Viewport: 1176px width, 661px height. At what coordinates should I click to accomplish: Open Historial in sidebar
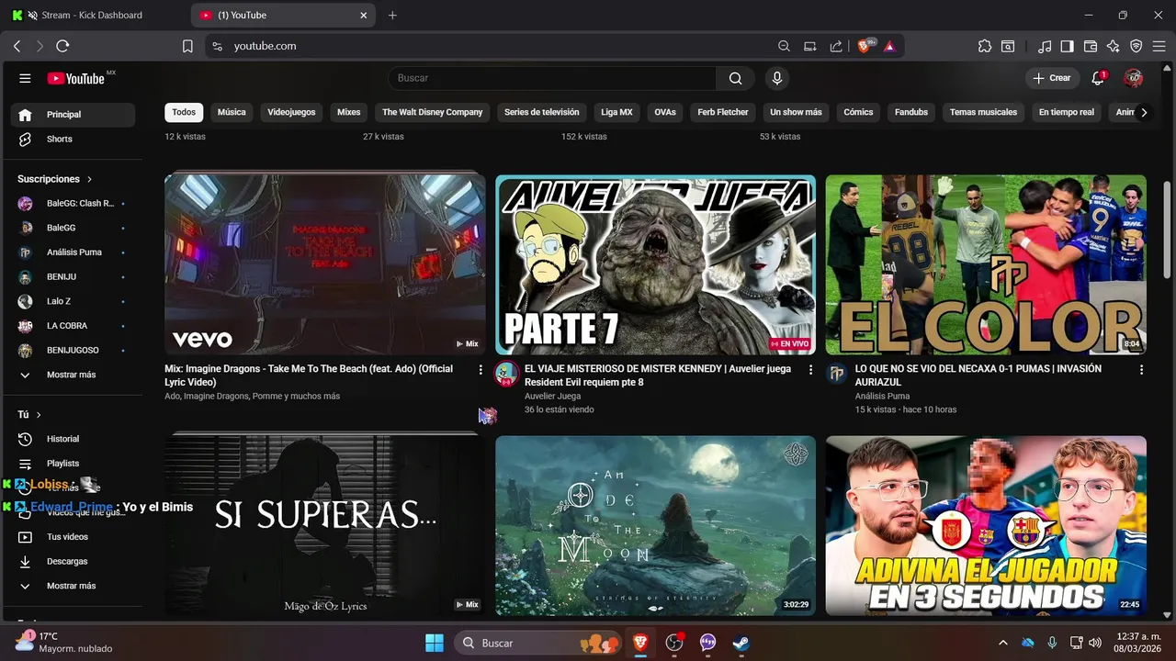coord(73,439)
